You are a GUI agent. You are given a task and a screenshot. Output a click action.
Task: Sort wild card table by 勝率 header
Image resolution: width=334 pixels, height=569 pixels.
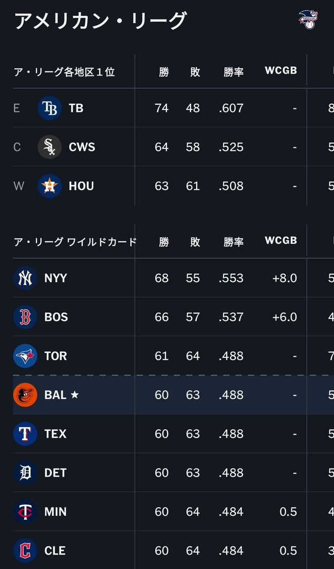point(233,242)
